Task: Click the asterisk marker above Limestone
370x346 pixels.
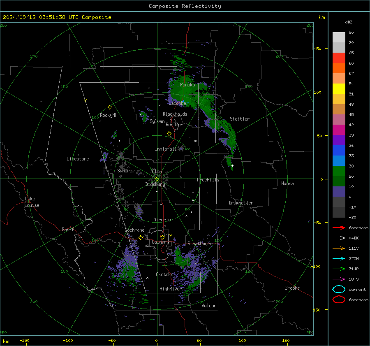Action: coord(78,155)
